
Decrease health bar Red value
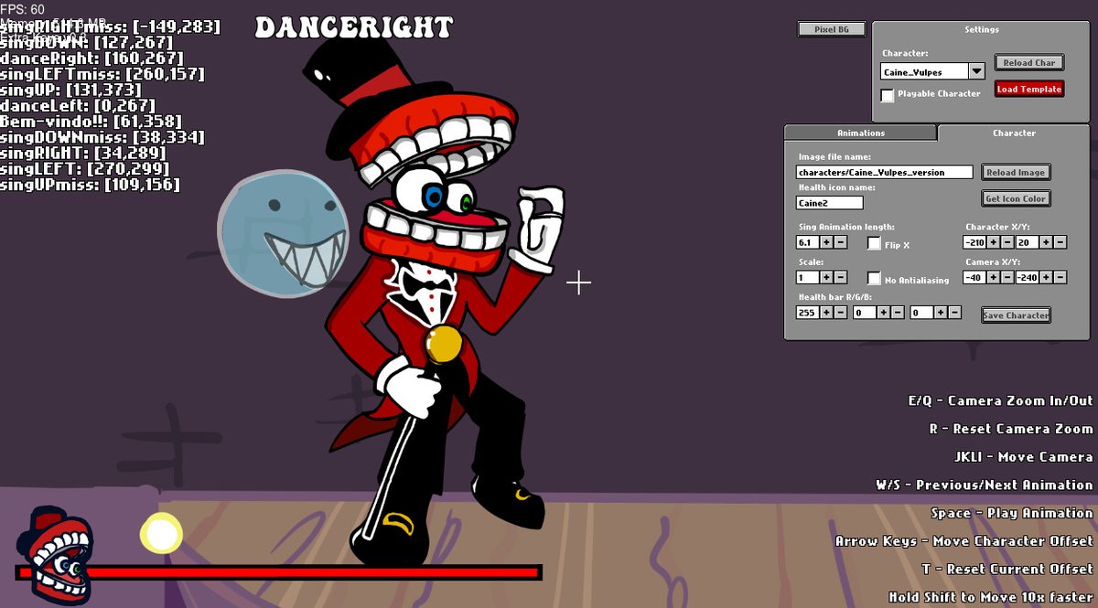tap(841, 312)
